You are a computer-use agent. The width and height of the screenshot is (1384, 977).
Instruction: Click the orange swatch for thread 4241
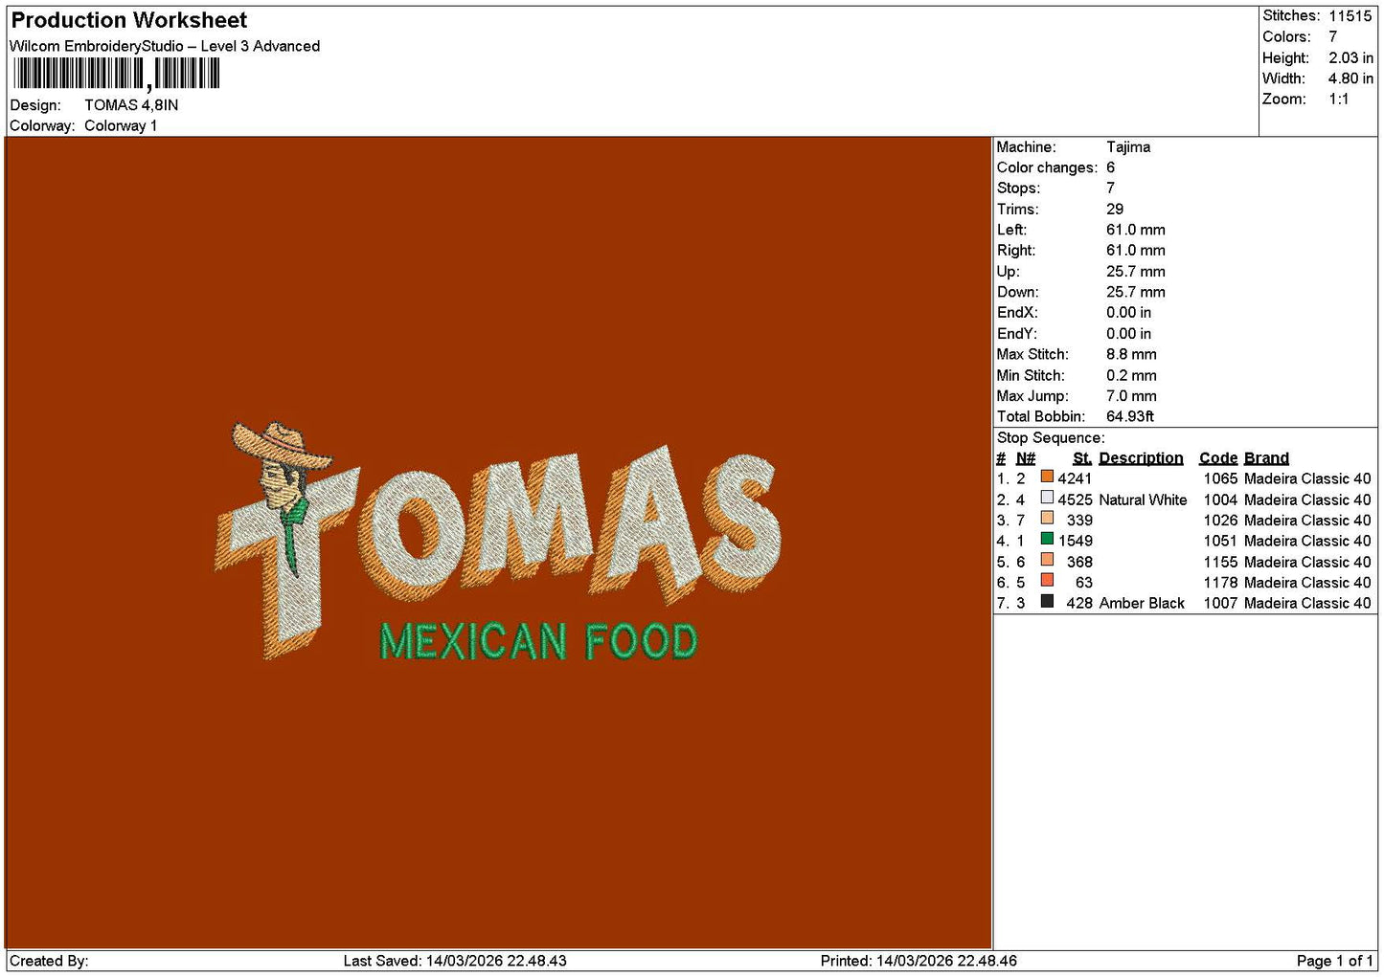tap(1047, 477)
